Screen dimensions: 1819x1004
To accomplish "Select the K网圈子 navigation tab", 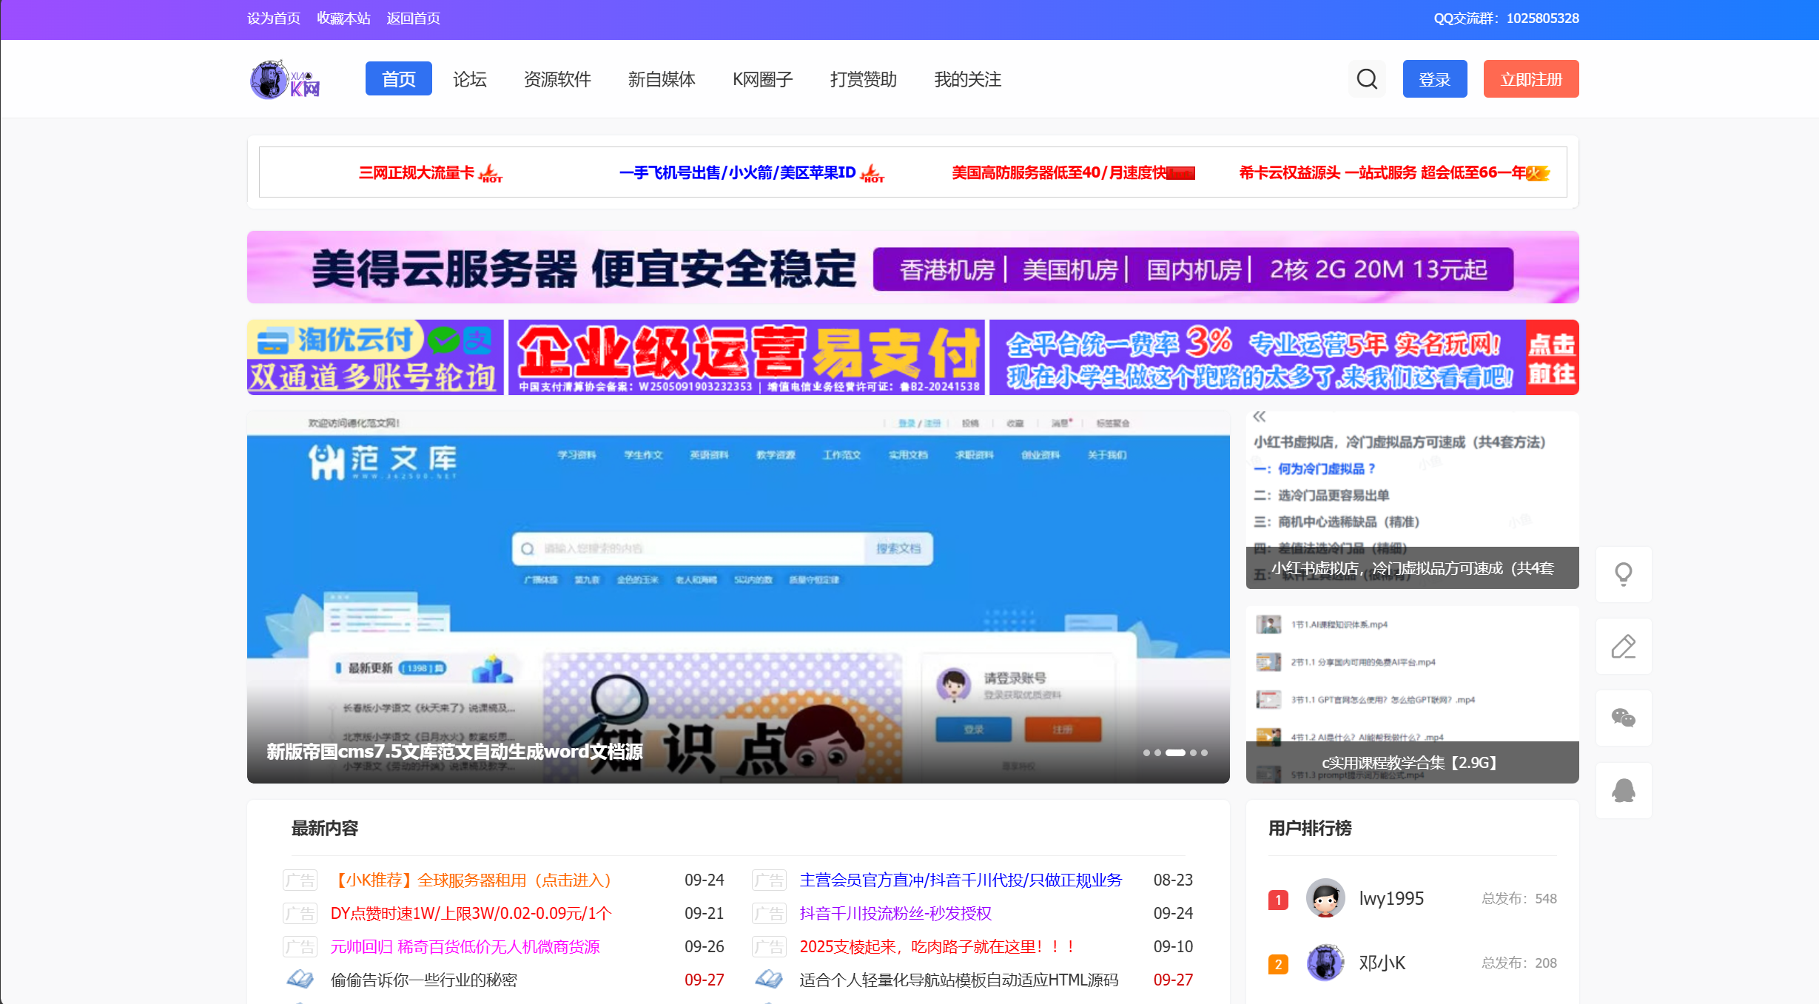I will pos(761,79).
